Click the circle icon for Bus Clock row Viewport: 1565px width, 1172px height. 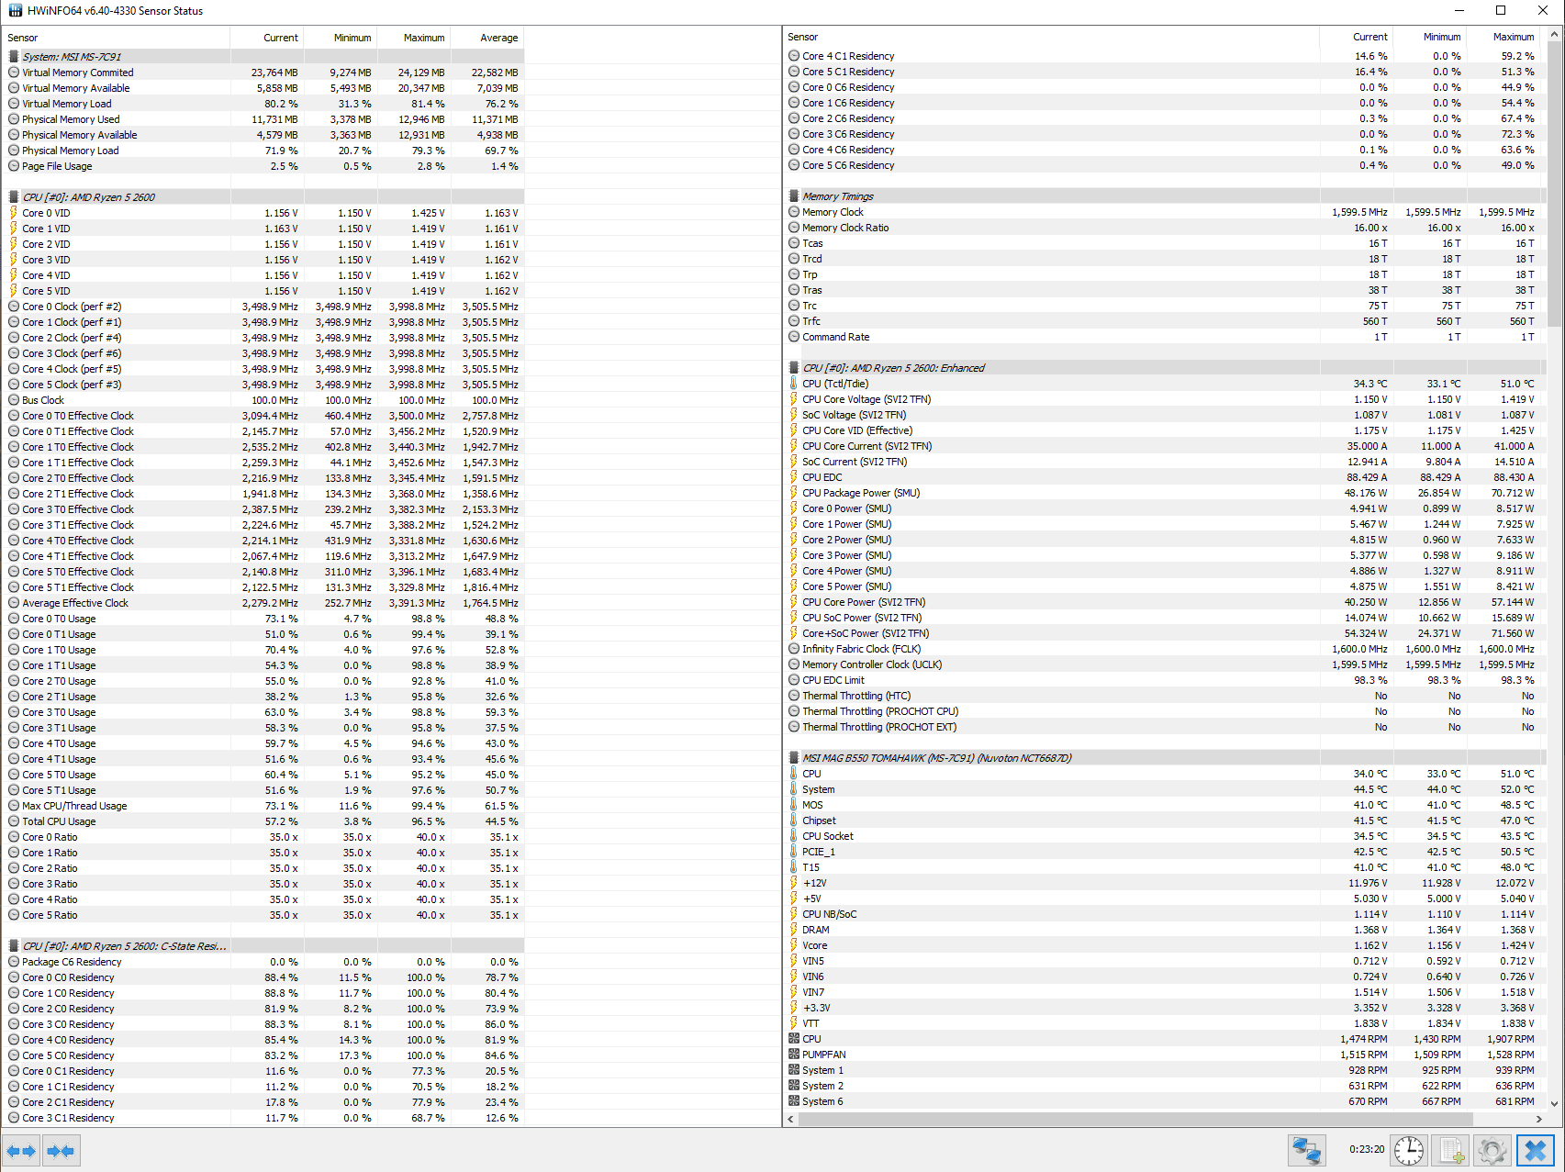[14, 400]
